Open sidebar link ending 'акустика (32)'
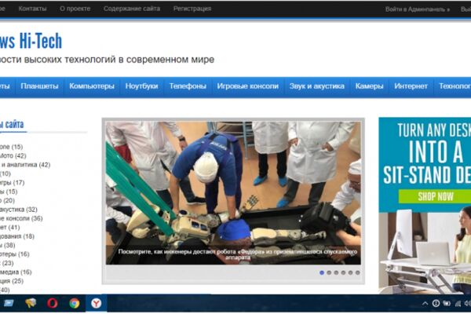Viewport: 471px width, 314px height. click(x=19, y=210)
